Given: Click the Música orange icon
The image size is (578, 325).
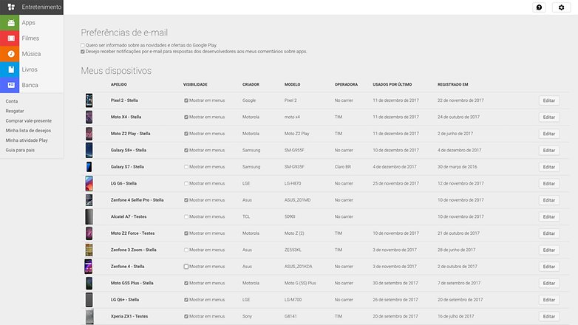Looking at the screenshot, I should click(x=10, y=54).
